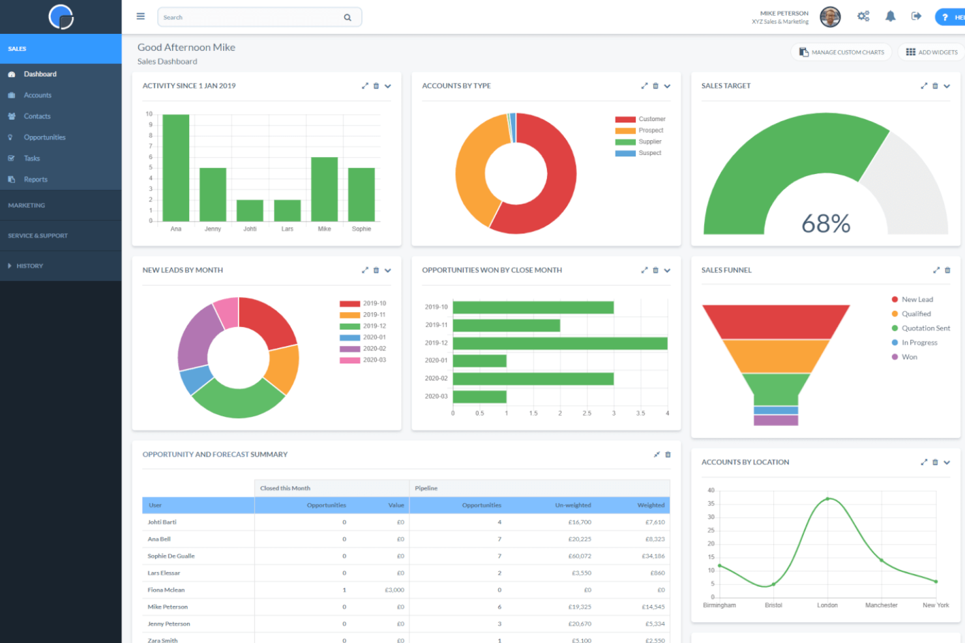Toggle the sidebar with the hamburger icon

tap(140, 16)
